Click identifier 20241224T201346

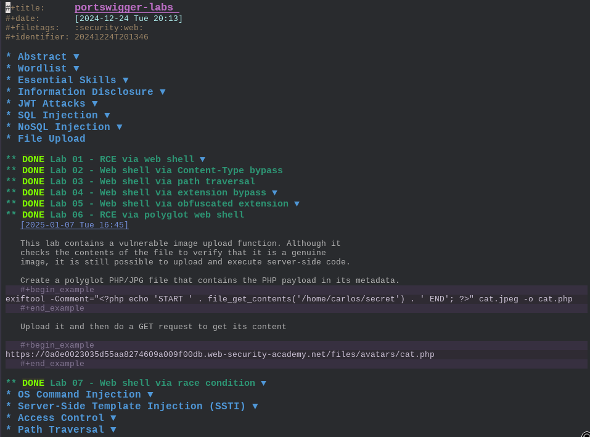(112, 37)
